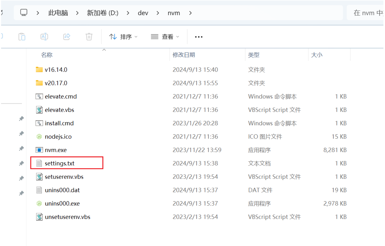Select the unsetuserenv.vbs file name
385x246 pixels.
click(67, 217)
